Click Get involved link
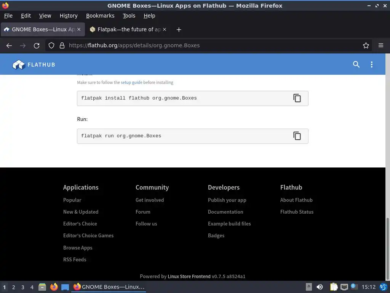 point(150,200)
